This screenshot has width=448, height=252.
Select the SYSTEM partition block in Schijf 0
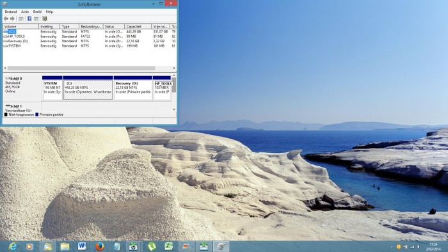click(x=52, y=88)
